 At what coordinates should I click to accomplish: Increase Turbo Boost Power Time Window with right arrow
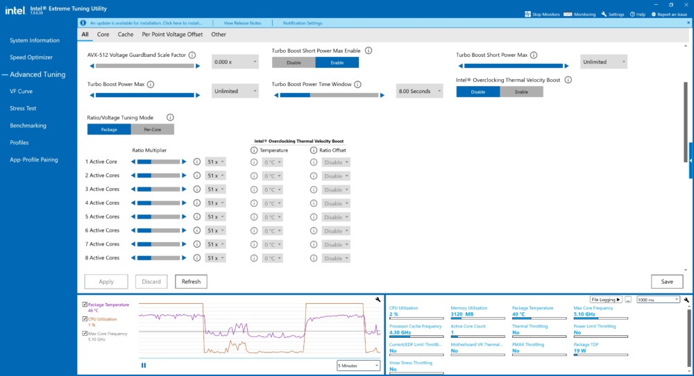pyautogui.click(x=382, y=95)
